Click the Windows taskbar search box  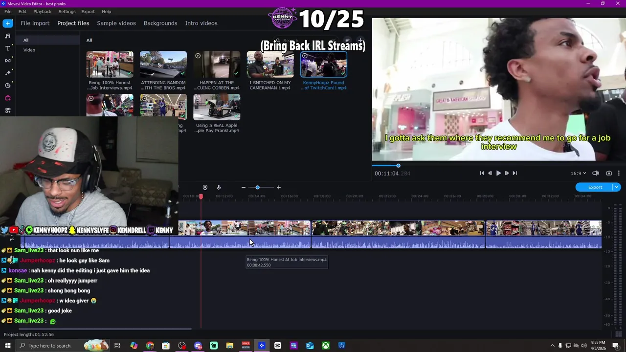tap(63, 346)
